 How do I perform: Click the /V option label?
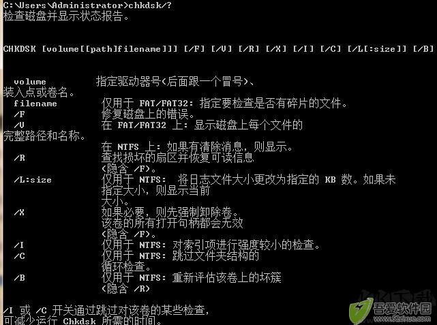(x=20, y=125)
